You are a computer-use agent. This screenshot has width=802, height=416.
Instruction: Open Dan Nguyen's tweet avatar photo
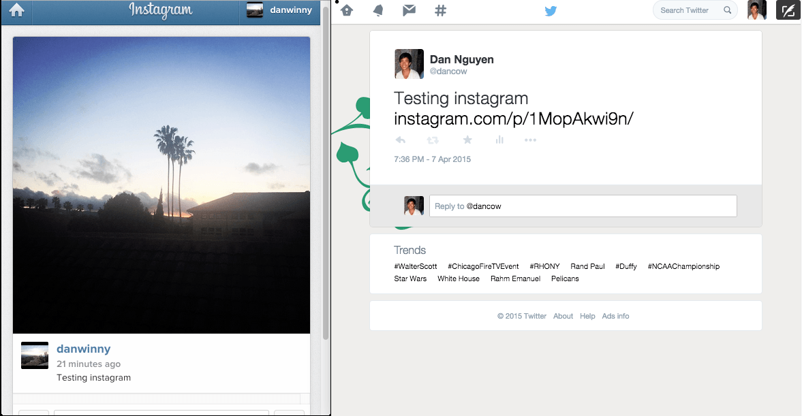pyautogui.click(x=410, y=64)
